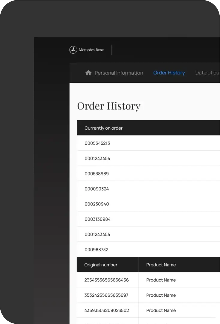This screenshot has width=220, height=324.
Task: Choose order row 000090324
Action: click(97, 189)
